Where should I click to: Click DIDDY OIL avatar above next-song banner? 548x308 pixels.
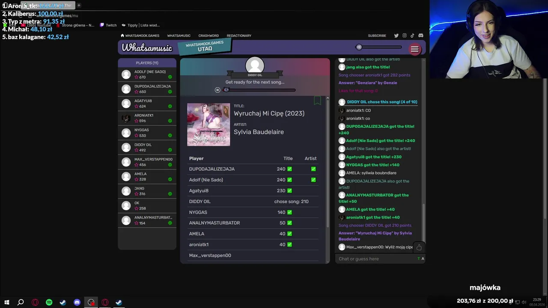255,66
